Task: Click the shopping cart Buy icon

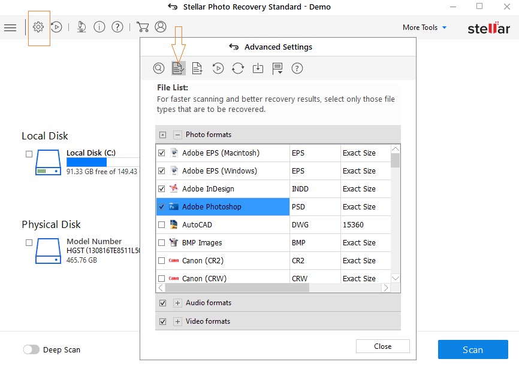Action: tap(143, 27)
